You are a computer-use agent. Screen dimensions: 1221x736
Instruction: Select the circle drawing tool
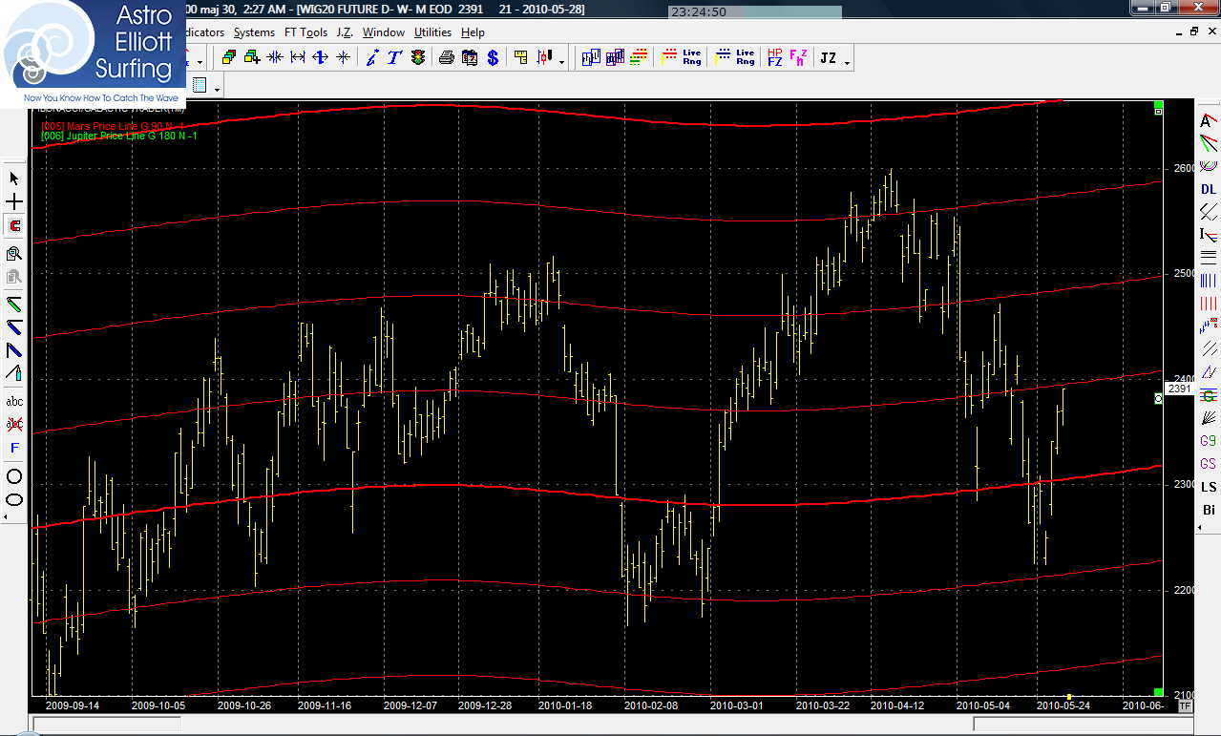(14, 476)
